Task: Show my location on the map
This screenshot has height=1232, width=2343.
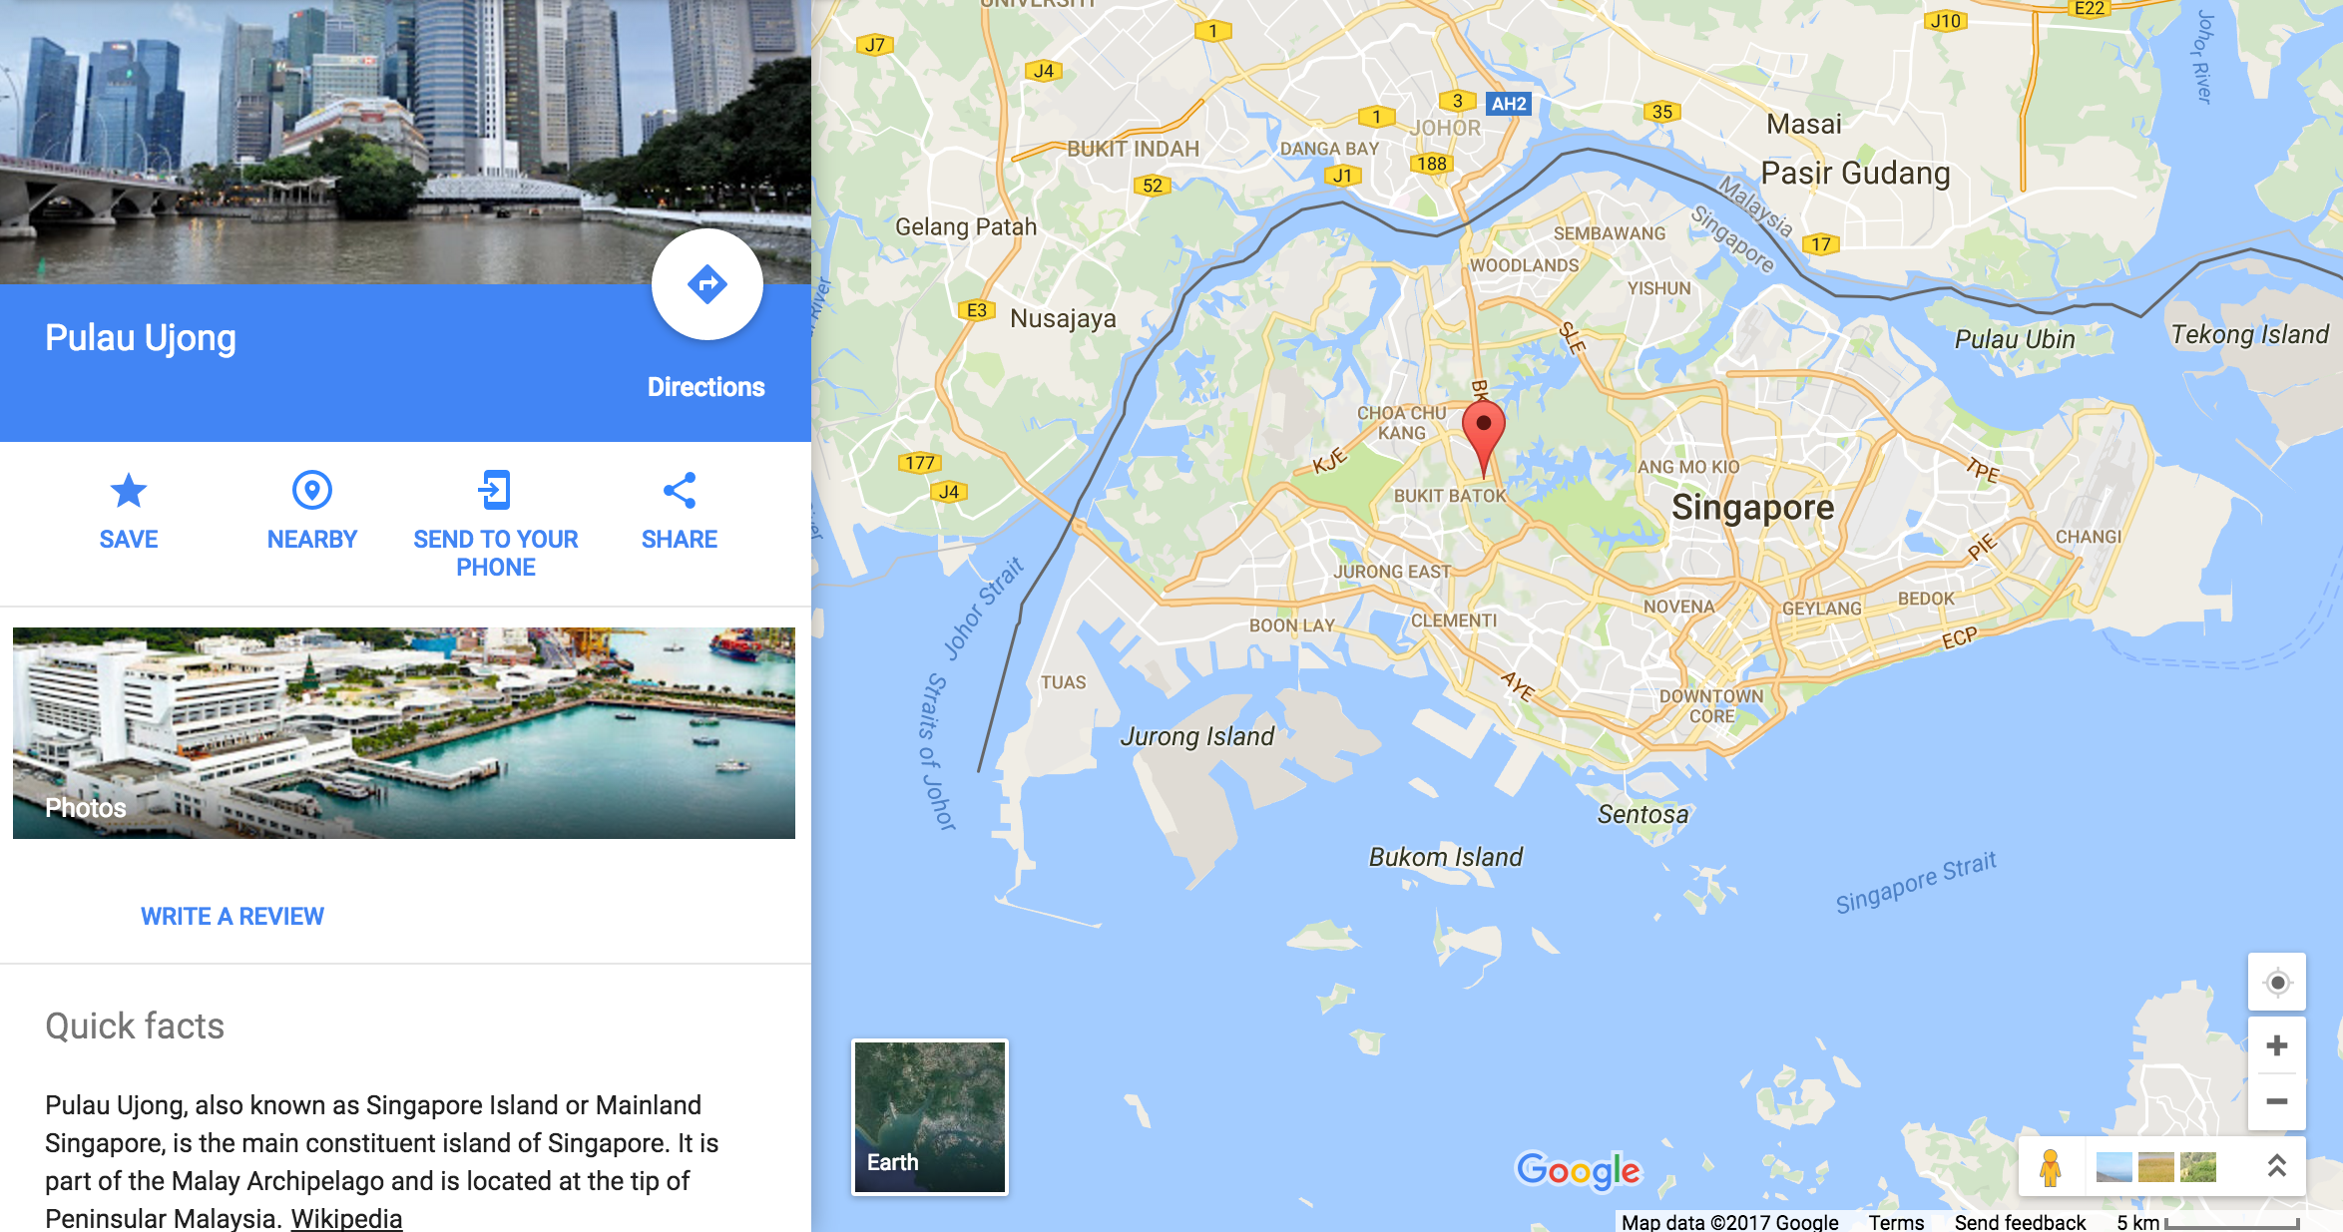Action: [x=2277, y=983]
